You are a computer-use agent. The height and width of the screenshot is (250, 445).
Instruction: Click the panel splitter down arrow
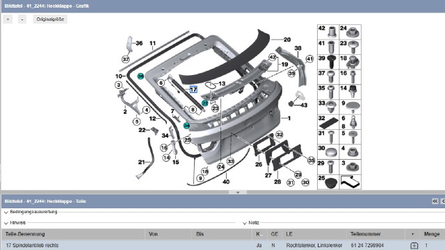click(x=238, y=192)
